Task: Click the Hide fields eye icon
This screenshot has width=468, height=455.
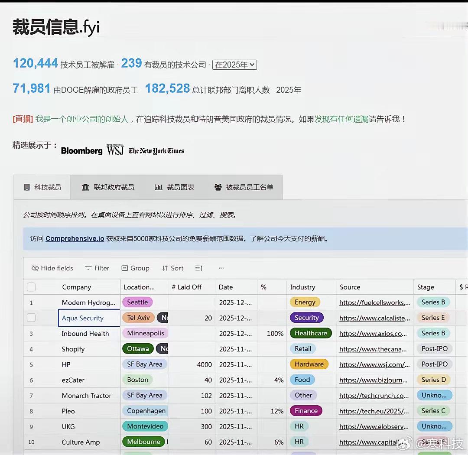Action: tap(35, 268)
